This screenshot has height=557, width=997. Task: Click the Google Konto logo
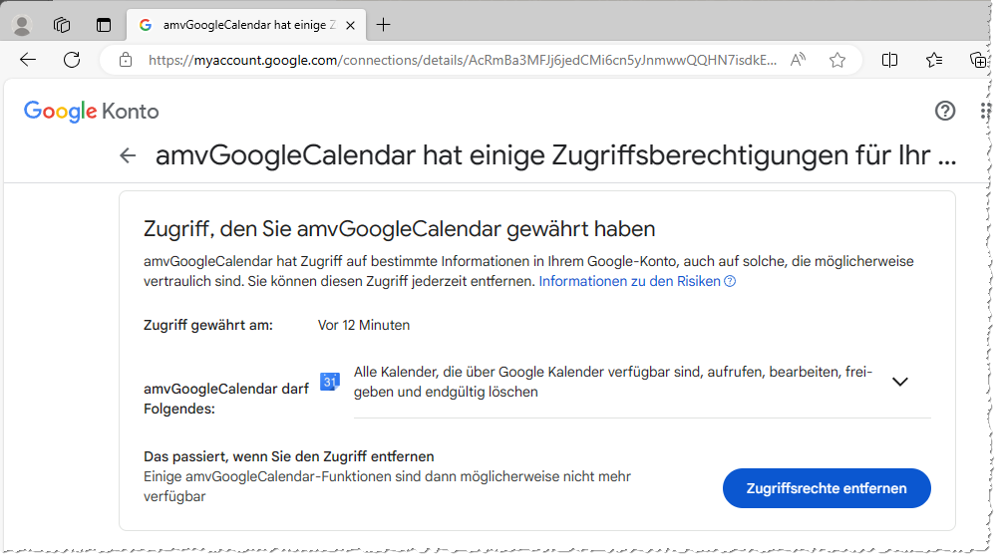point(91,112)
